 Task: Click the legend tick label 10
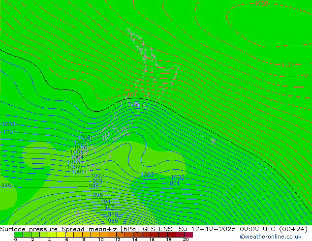(x=101, y=240)
